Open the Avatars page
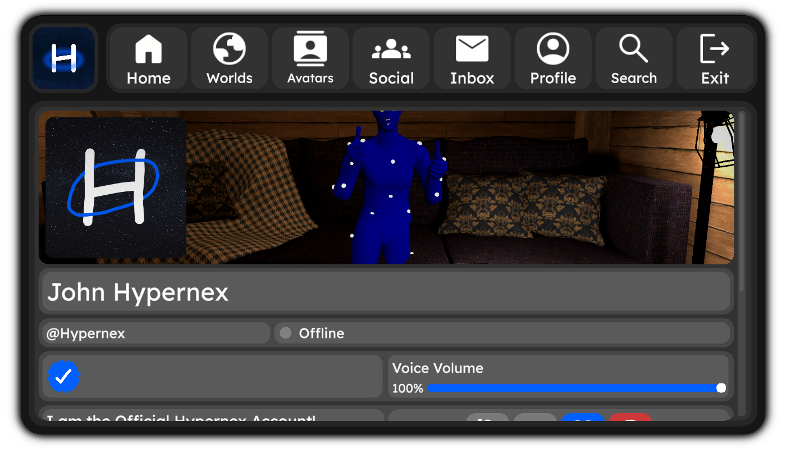The height and width of the screenshot is (449, 786). pos(310,59)
